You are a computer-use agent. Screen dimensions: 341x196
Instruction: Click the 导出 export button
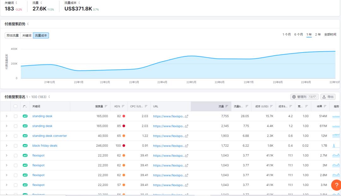coord(328,97)
